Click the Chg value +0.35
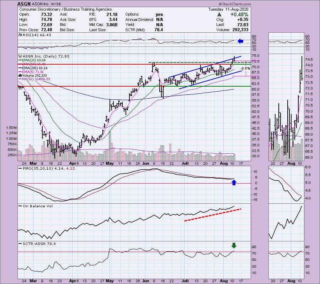Image resolution: width=320 pixels, height=284 pixels. [x=243, y=20]
